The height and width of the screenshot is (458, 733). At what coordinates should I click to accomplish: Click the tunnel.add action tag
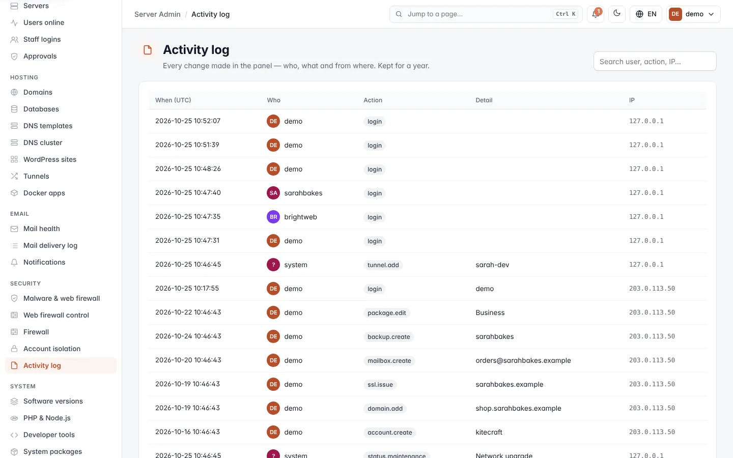[x=383, y=265]
